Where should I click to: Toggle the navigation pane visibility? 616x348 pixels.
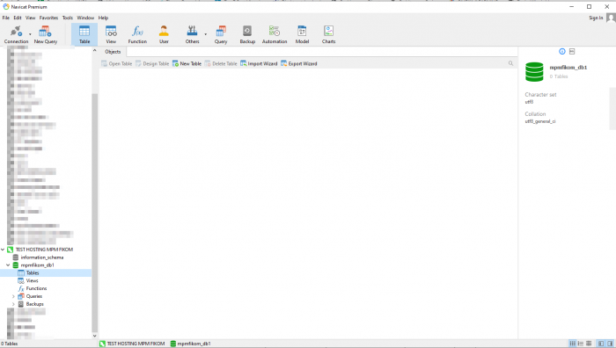coord(601,344)
